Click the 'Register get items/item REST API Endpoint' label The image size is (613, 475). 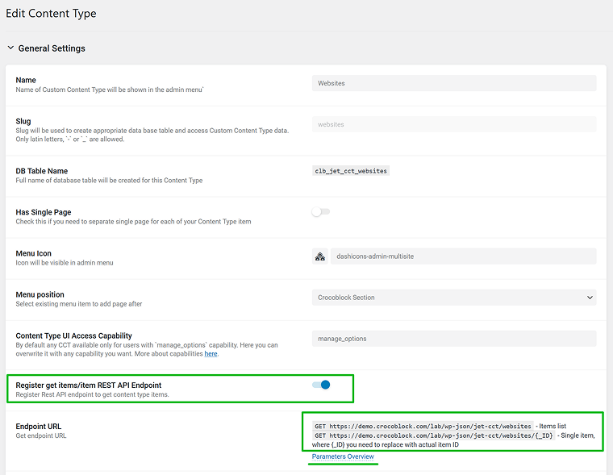pyautogui.click(x=89, y=385)
